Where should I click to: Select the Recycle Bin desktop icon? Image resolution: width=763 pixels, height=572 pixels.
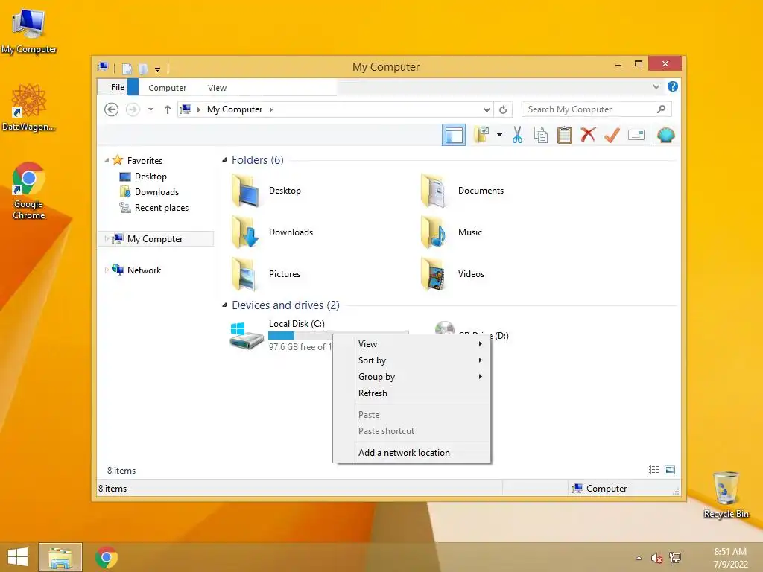click(x=726, y=495)
